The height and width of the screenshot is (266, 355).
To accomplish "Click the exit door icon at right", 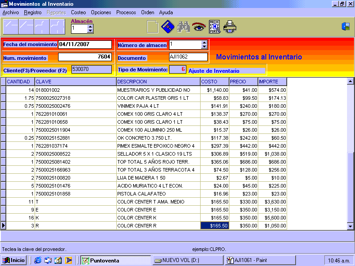I will click(345, 27).
